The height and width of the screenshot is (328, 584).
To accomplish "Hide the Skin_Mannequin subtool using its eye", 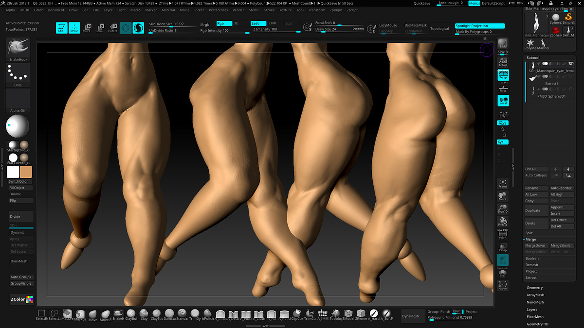I will pos(570,64).
